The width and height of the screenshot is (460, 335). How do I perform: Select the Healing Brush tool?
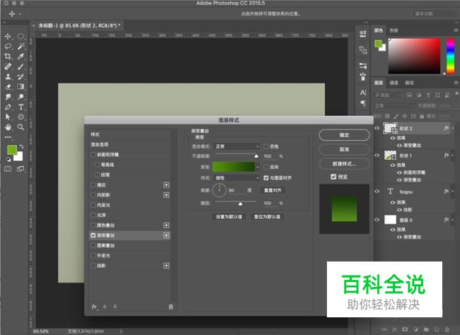(8, 66)
